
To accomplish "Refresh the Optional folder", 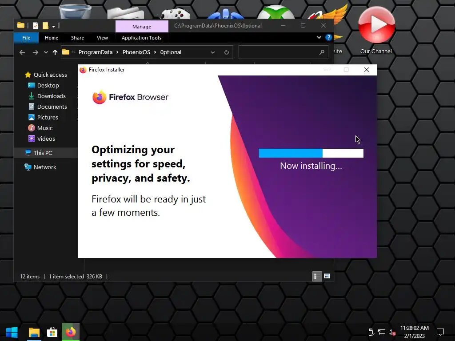I will pyautogui.click(x=226, y=52).
